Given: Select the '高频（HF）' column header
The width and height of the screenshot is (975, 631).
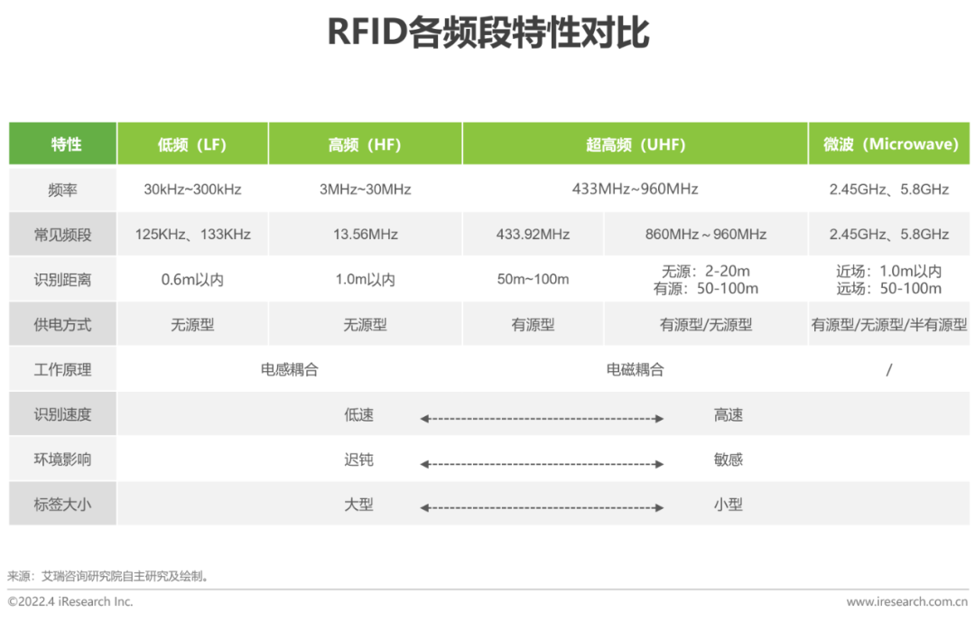Looking at the screenshot, I should point(365,144).
